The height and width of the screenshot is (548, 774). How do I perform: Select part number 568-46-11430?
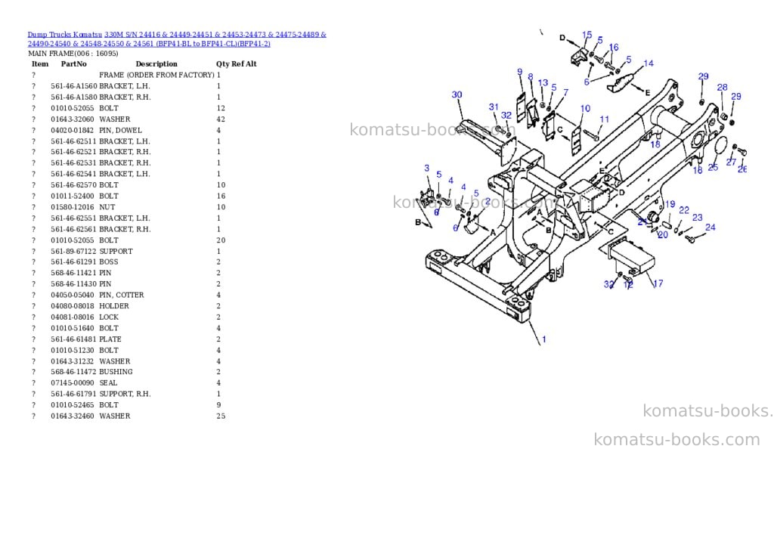click(x=73, y=284)
